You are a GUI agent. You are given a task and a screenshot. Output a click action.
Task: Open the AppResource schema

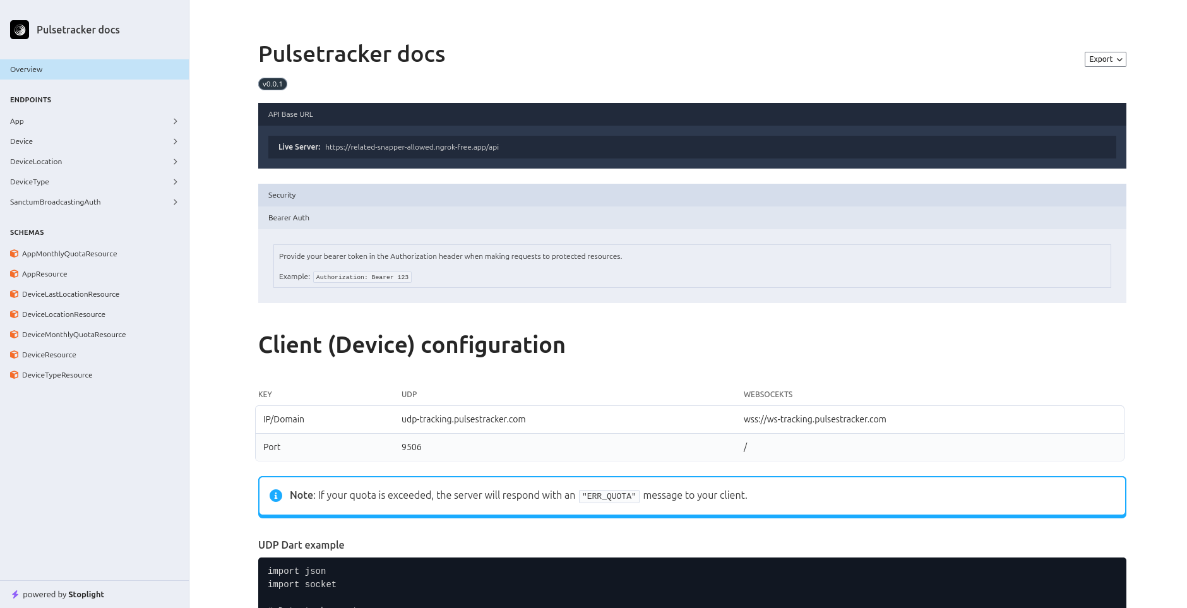coord(94,274)
